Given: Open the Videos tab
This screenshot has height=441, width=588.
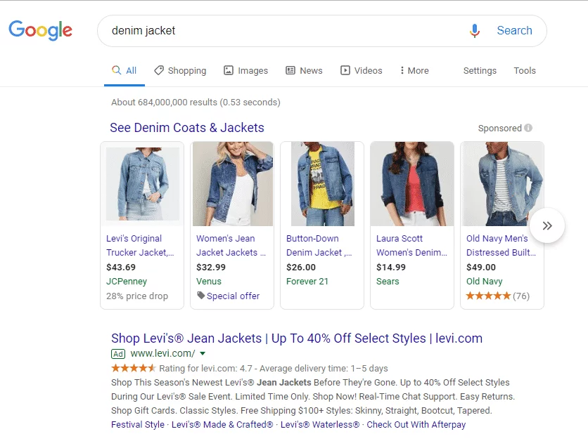Looking at the screenshot, I should pos(361,70).
